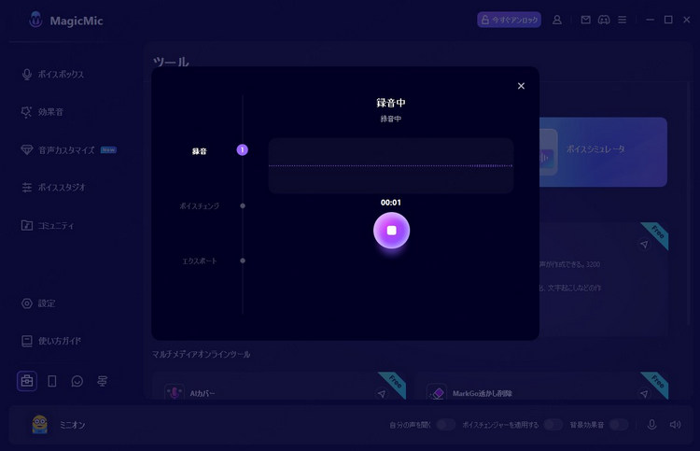
Task: Click the microphone icon in bottom bar
Action: 651,425
